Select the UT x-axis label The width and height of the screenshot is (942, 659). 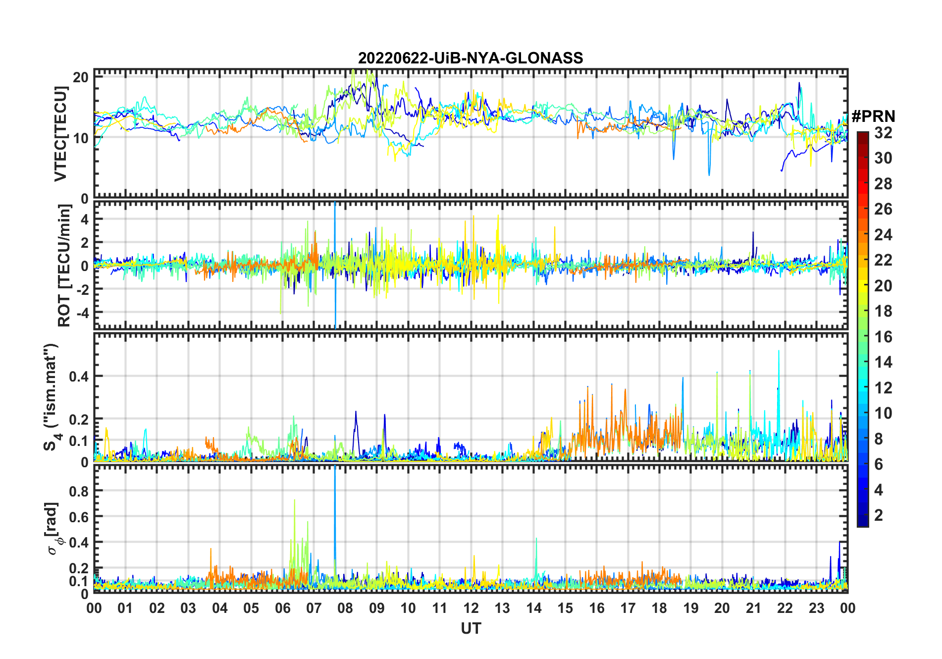pyautogui.click(x=471, y=629)
